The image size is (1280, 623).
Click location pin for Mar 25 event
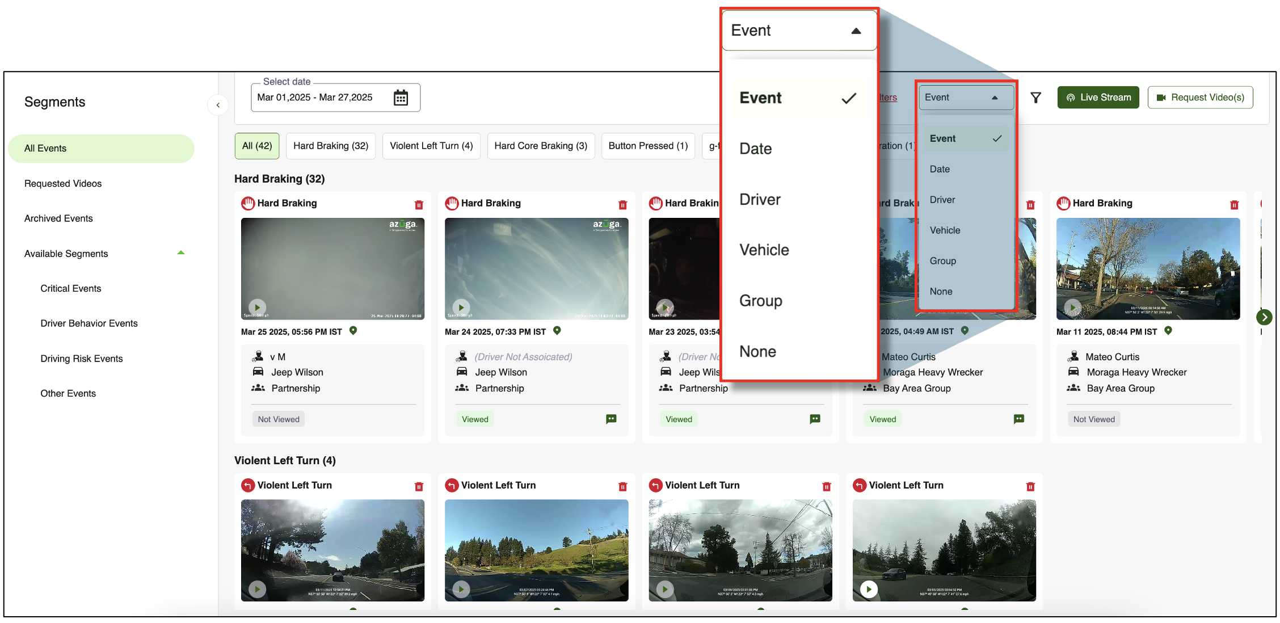click(353, 331)
